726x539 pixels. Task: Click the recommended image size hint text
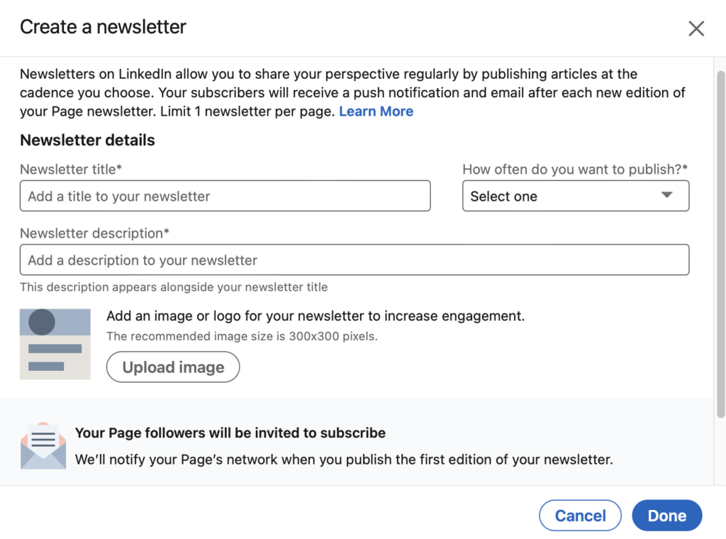tap(242, 336)
